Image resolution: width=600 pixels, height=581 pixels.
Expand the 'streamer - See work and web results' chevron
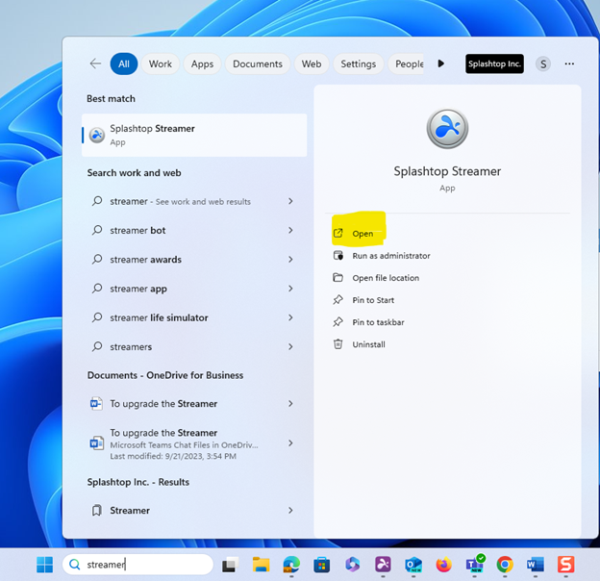point(290,201)
